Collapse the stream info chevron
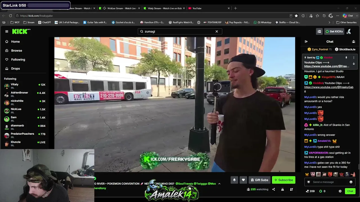Viewport: 360px width, 202px height. 219,184
